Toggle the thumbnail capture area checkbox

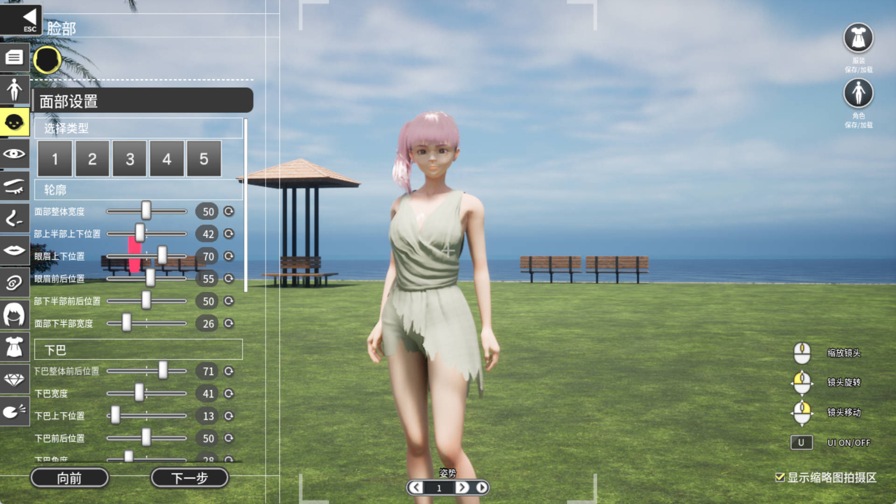click(x=779, y=477)
